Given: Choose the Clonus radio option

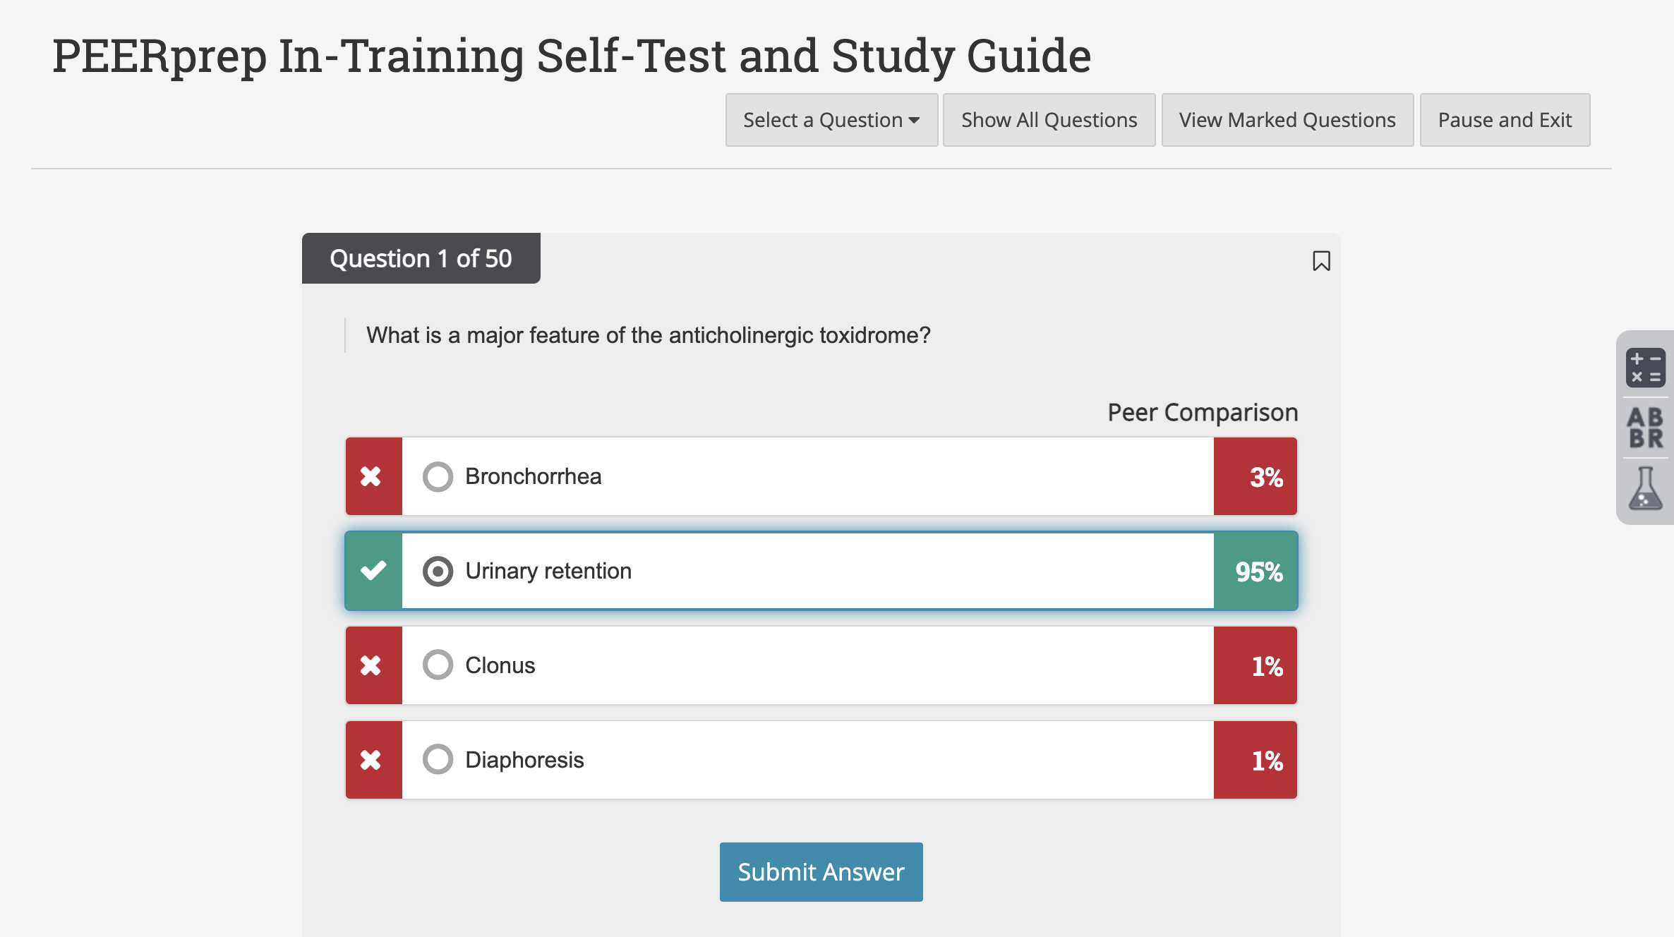Looking at the screenshot, I should [x=438, y=665].
